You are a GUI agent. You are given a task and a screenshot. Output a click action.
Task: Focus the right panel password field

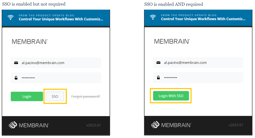[x=198, y=78]
